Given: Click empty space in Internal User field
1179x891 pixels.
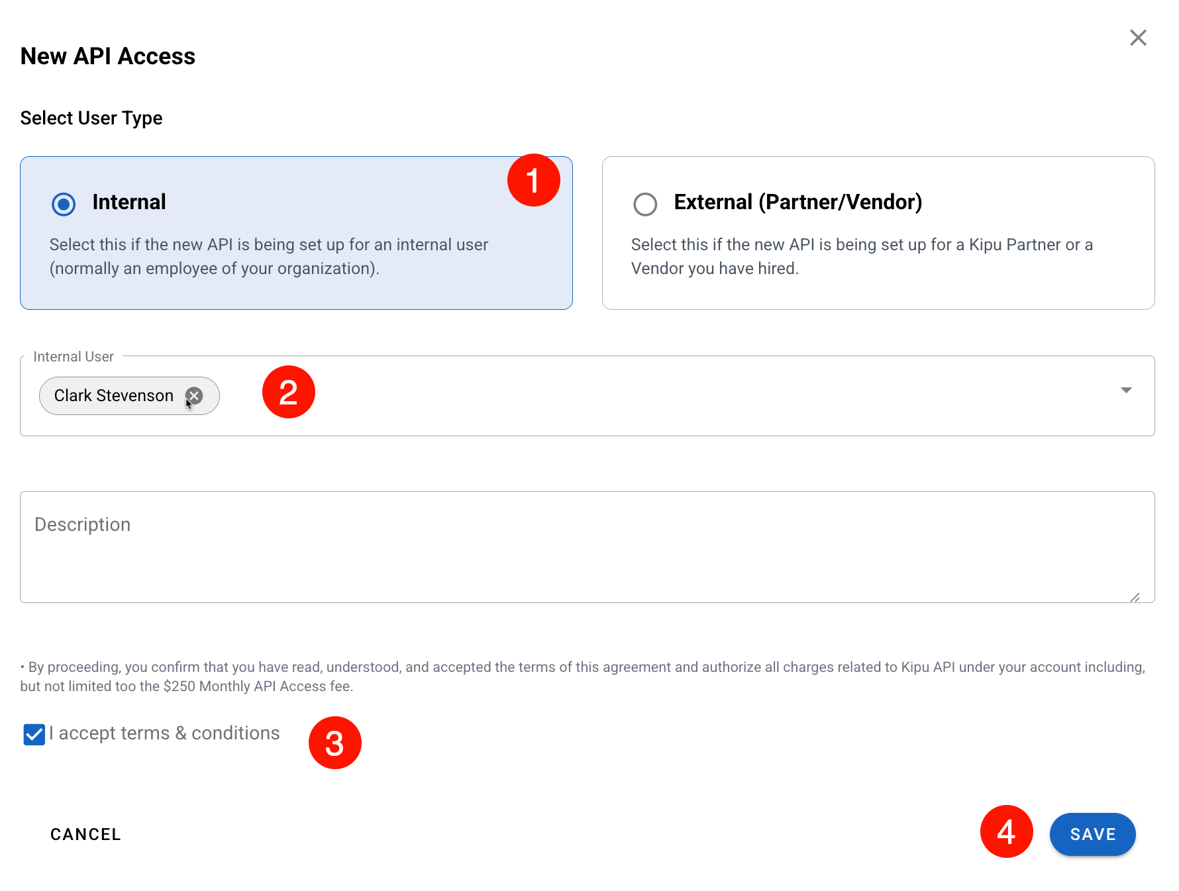Looking at the screenshot, I should 662,396.
